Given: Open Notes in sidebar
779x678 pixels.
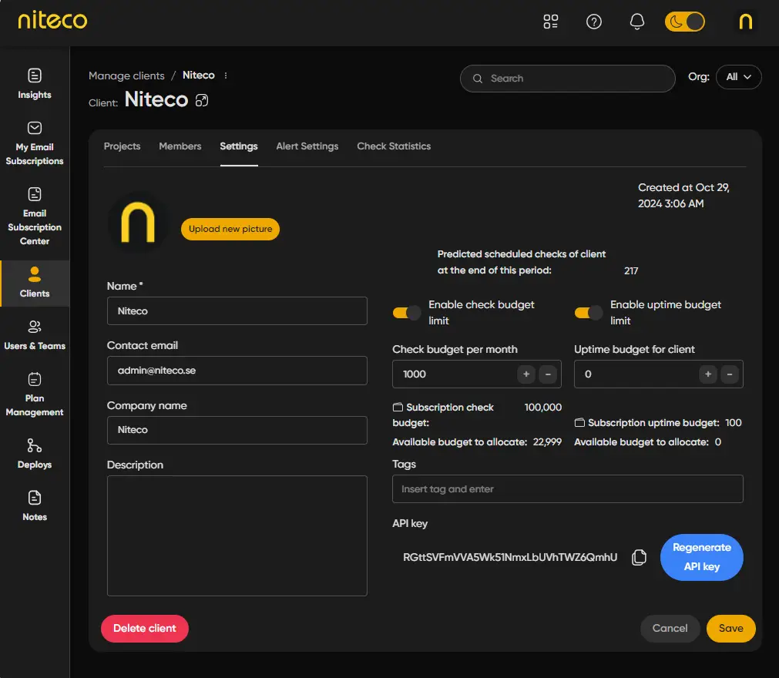Looking at the screenshot, I should (34, 506).
